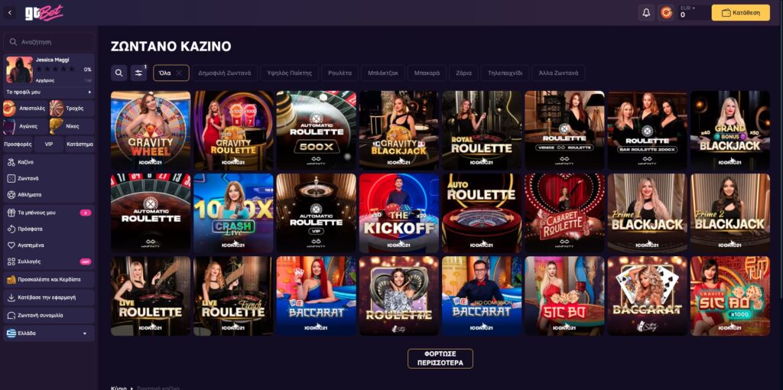Open Τροχός wheel shortcut
This screenshot has height=390, width=783.
71,109
